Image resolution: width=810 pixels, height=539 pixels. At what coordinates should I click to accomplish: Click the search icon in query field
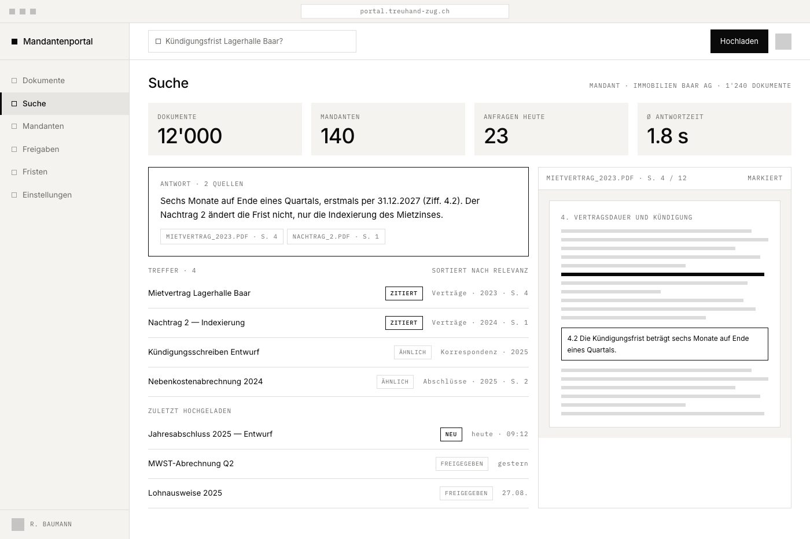click(x=158, y=41)
